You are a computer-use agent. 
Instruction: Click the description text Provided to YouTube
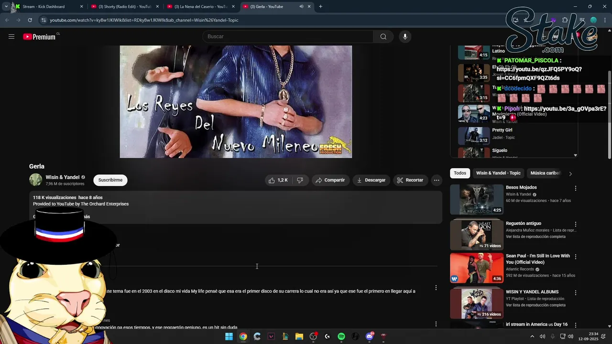tap(81, 204)
